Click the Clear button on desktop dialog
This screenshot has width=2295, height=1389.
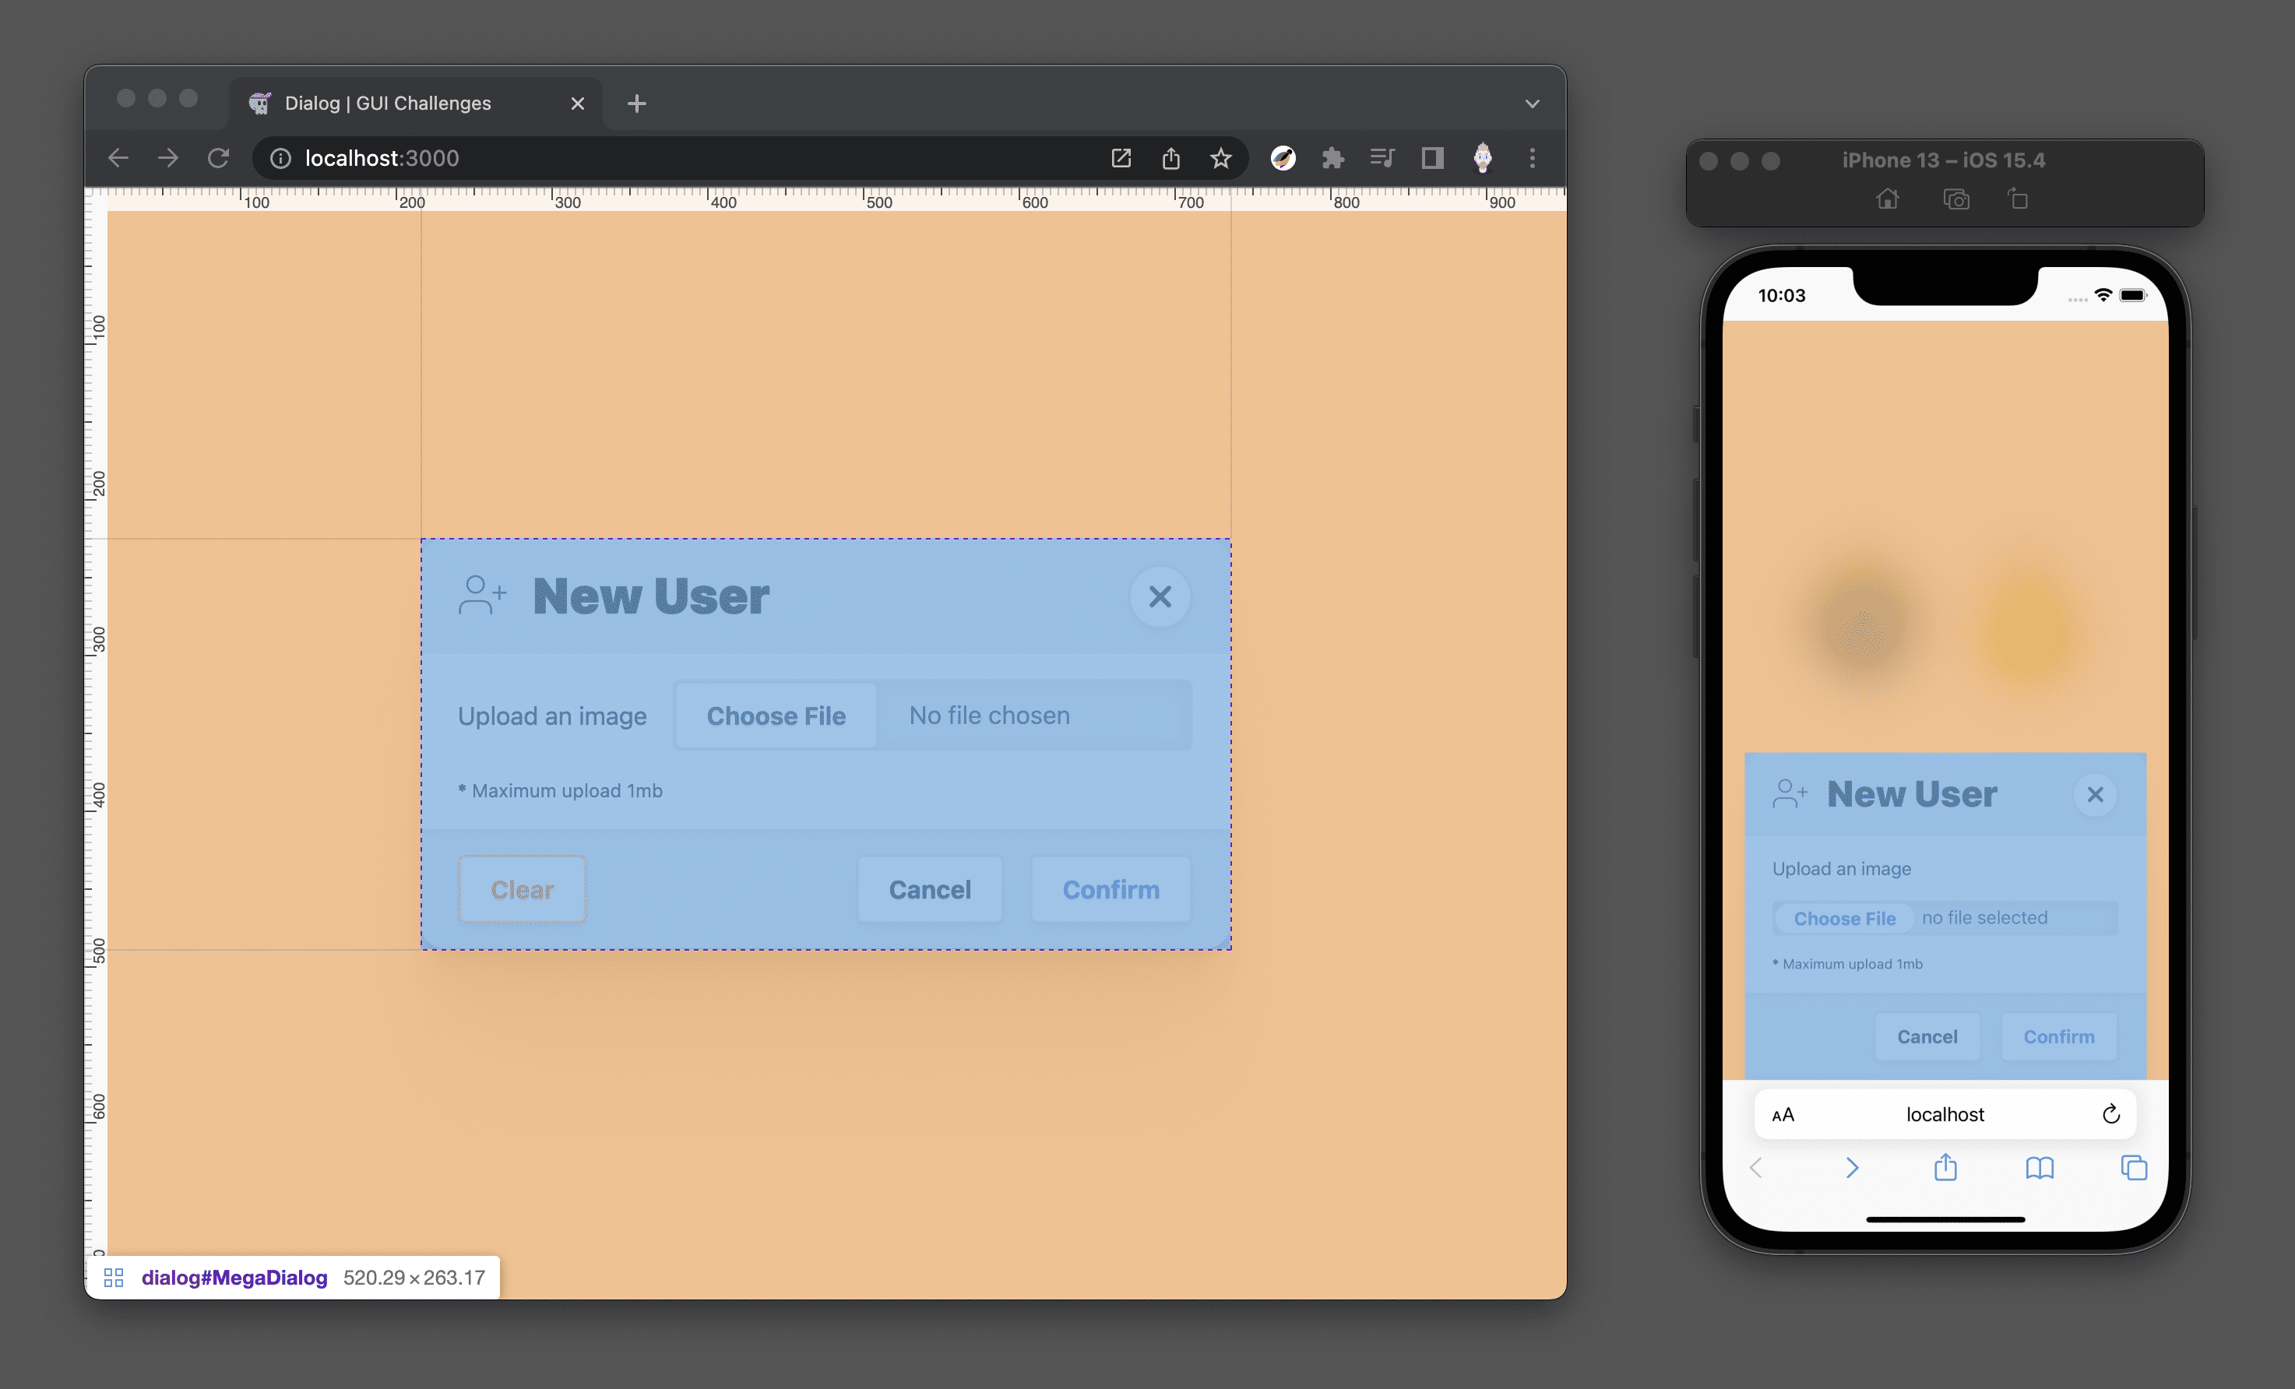[x=521, y=888]
